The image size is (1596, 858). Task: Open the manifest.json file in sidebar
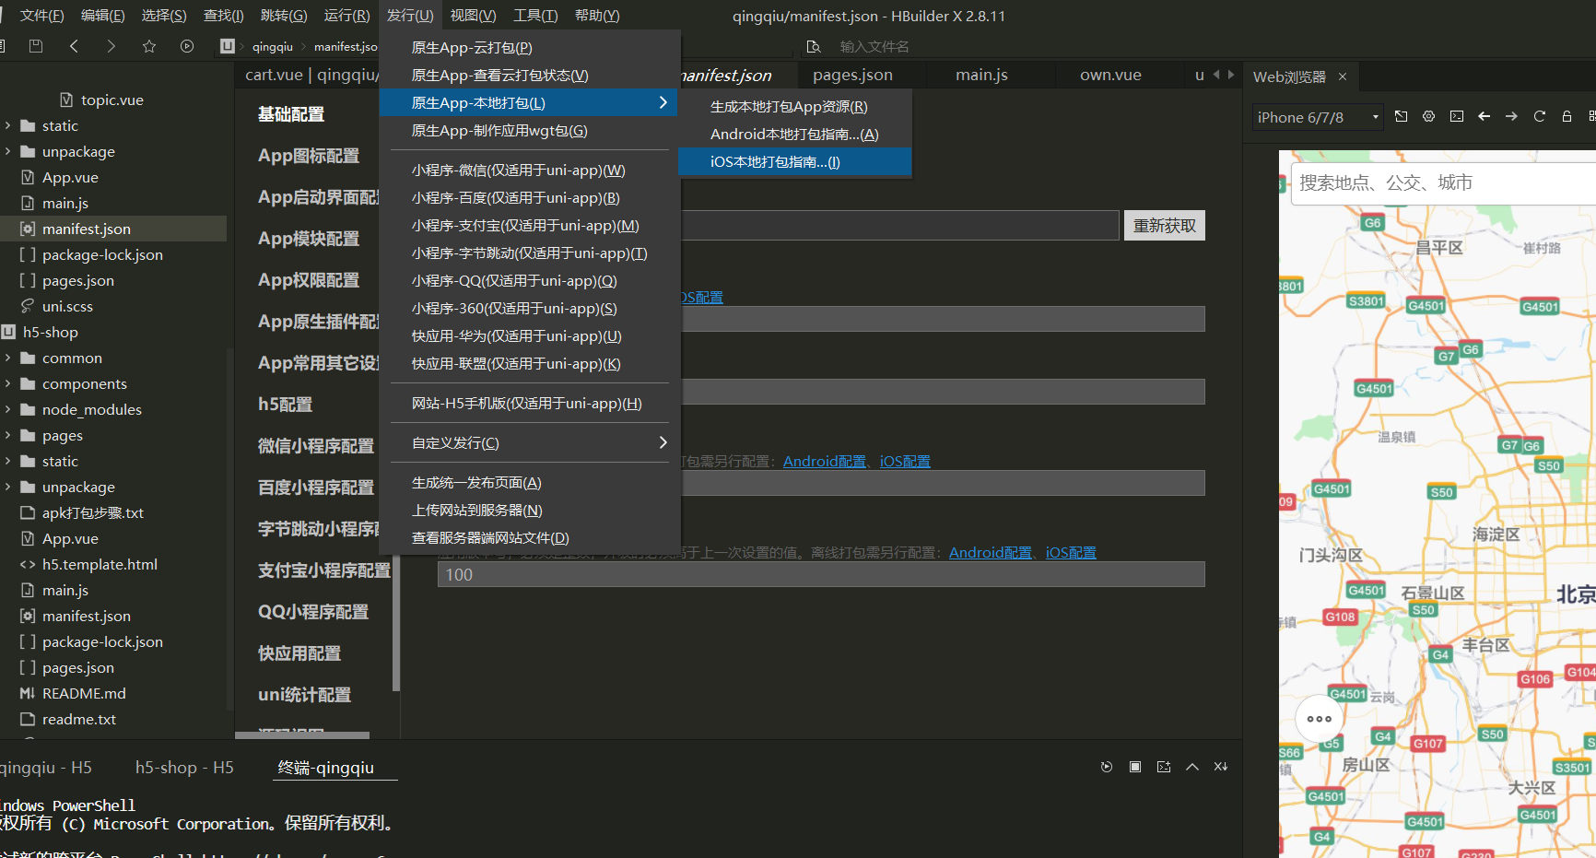[86, 228]
